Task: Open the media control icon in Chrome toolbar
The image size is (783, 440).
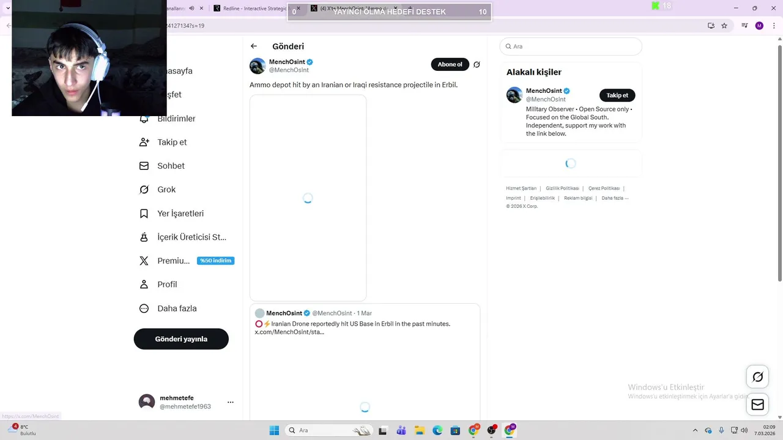Action: (x=744, y=26)
